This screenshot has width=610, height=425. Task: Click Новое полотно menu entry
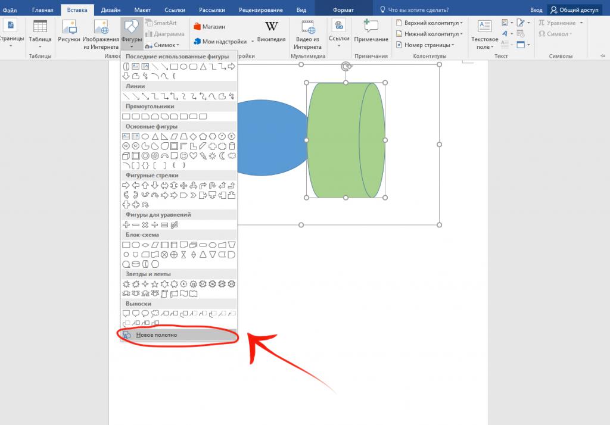157,335
